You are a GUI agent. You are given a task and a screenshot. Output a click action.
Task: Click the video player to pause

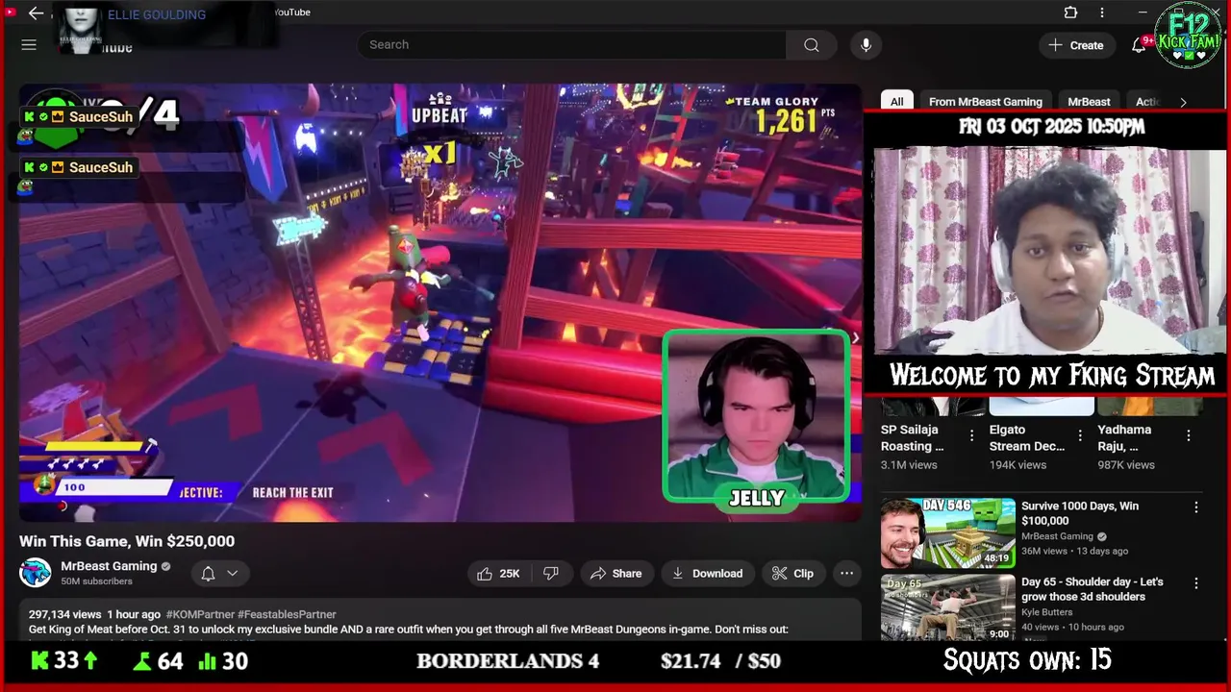[x=440, y=303]
